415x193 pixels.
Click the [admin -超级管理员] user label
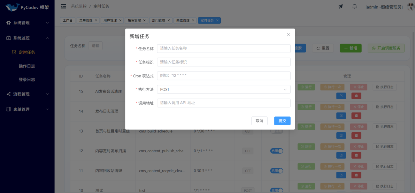click(384, 7)
